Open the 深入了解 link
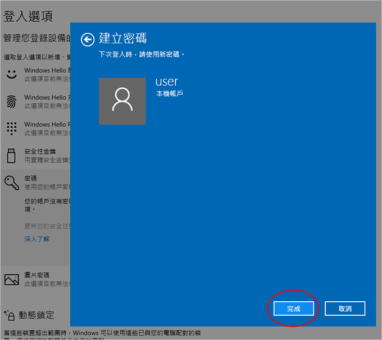 [37, 239]
